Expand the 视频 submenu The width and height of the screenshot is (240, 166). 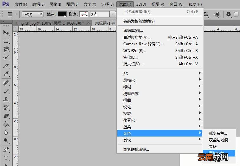pos(160,113)
